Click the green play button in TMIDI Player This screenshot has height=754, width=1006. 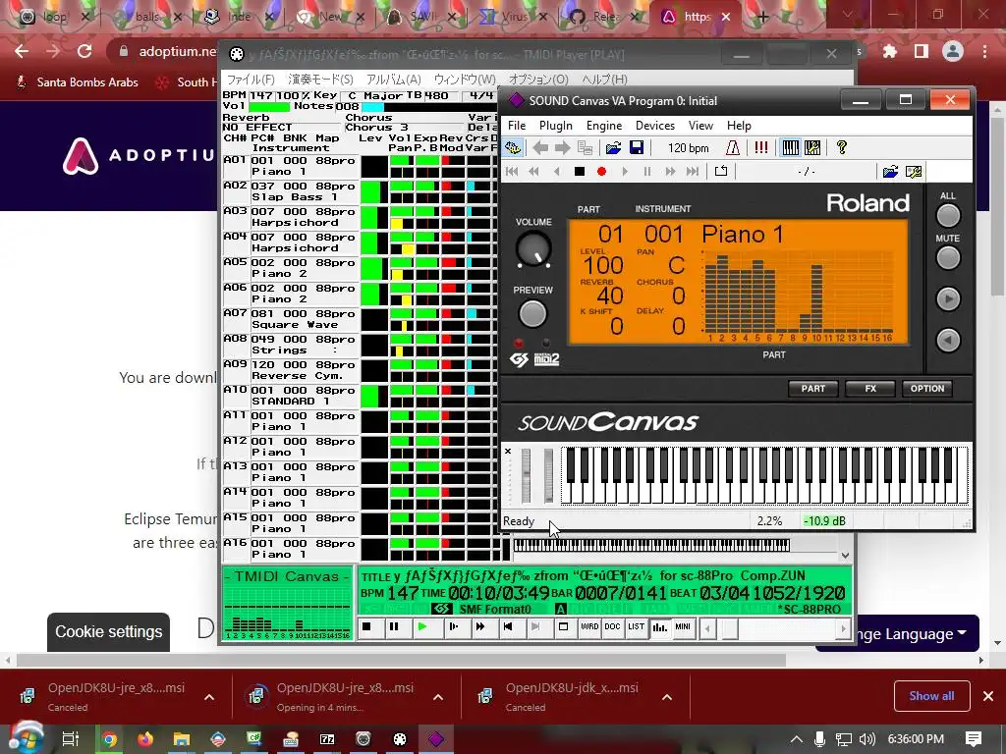(x=421, y=627)
